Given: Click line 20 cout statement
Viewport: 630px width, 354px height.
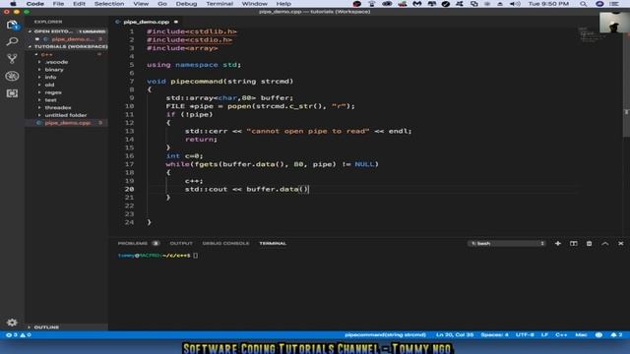Looking at the screenshot, I should pos(247,189).
